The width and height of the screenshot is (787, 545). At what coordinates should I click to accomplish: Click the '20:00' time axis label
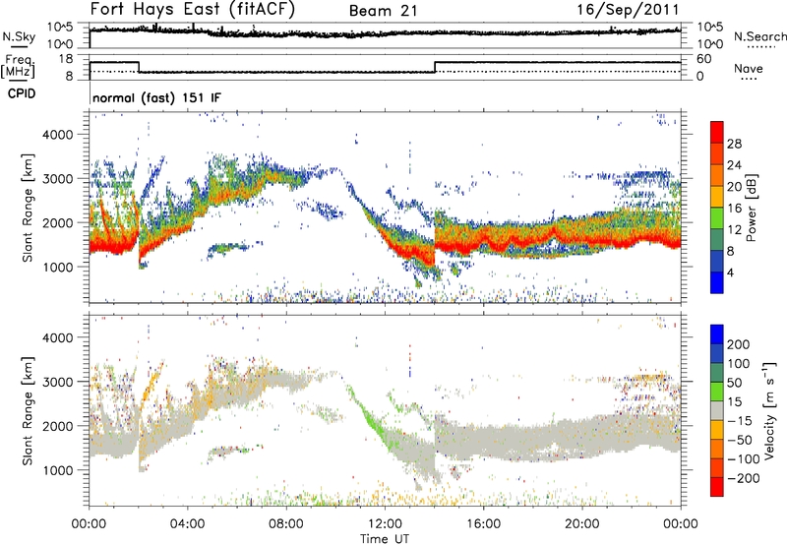[581, 524]
